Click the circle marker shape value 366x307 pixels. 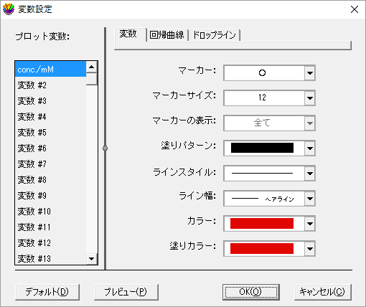tap(262, 73)
